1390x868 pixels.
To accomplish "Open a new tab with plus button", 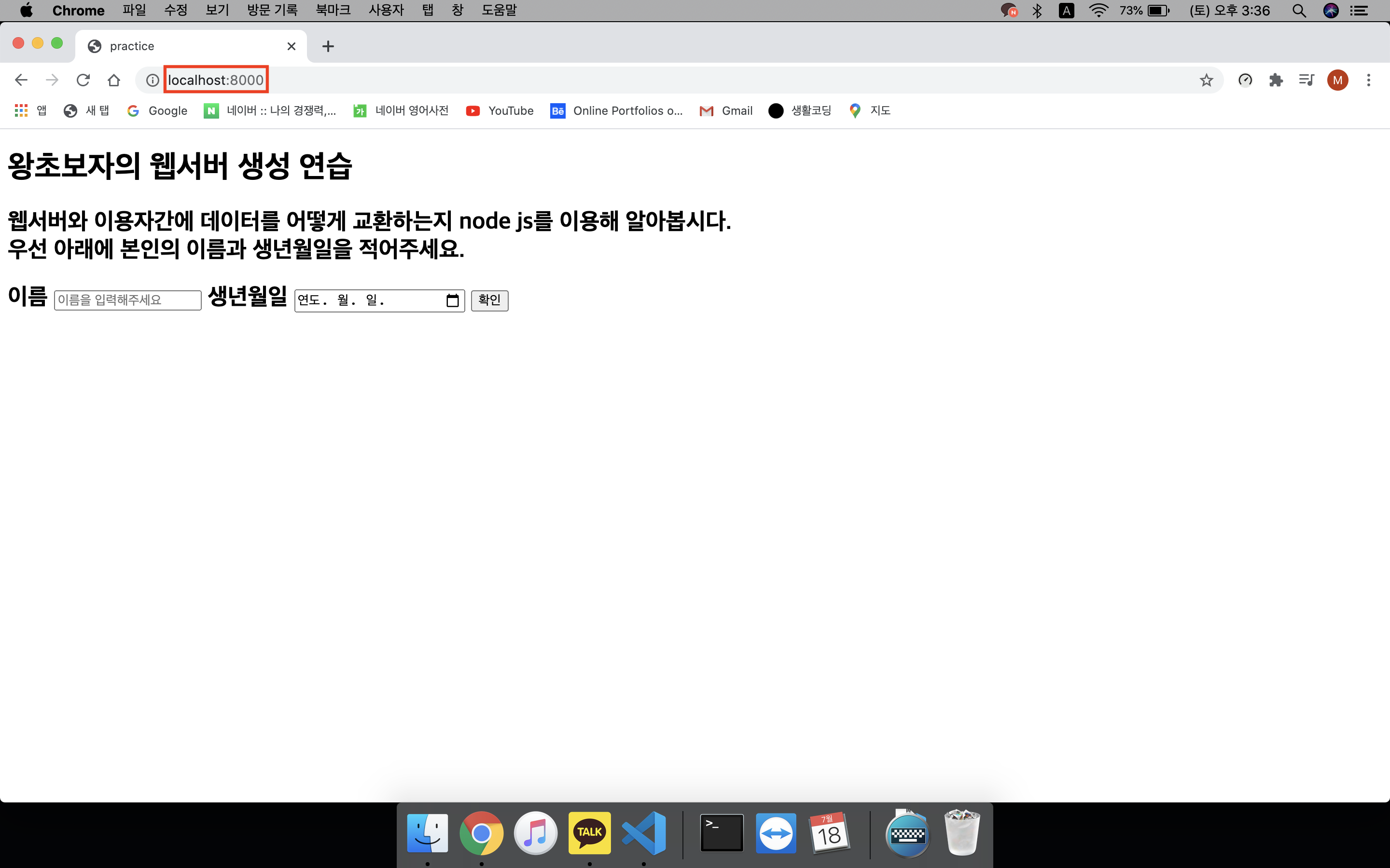I will tap(328, 46).
